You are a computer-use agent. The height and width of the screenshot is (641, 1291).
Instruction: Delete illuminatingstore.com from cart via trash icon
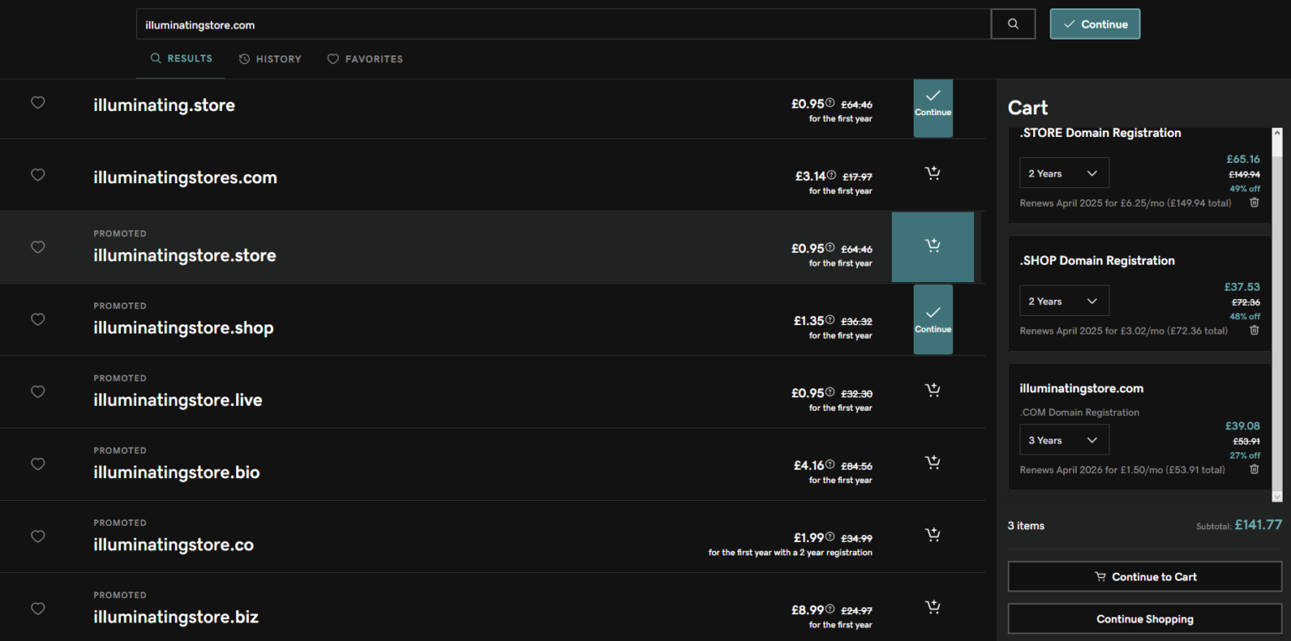pos(1254,470)
